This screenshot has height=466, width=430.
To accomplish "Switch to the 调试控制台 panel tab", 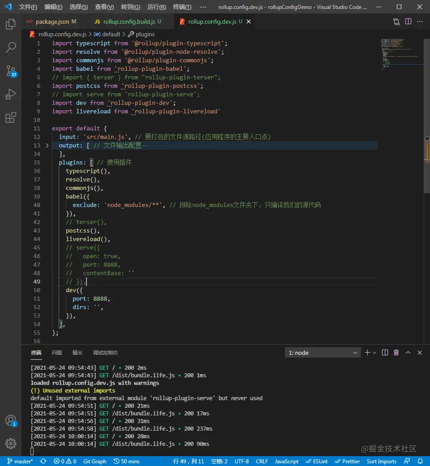I will coord(105,353).
